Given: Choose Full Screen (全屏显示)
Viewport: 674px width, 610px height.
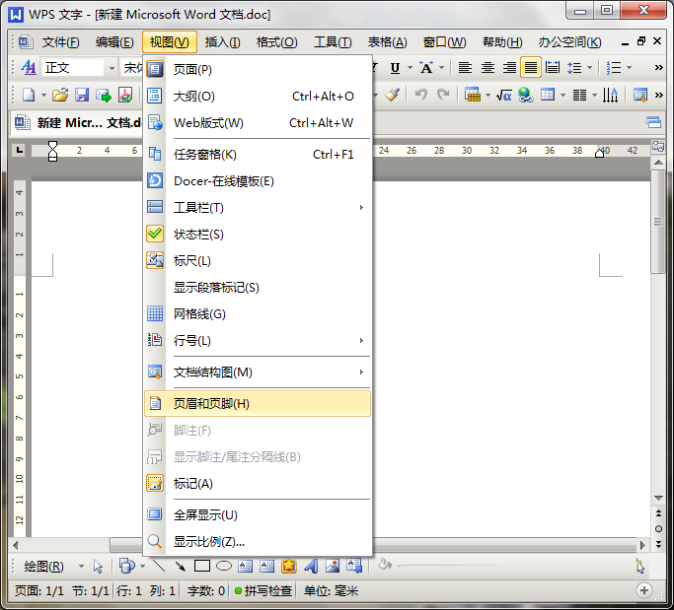Looking at the screenshot, I should pyautogui.click(x=258, y=515).
